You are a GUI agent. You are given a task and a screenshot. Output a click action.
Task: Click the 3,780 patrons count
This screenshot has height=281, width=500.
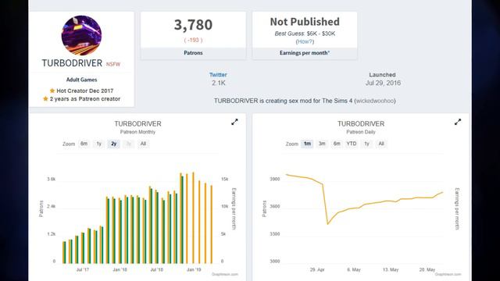click(x=193, y=25)
